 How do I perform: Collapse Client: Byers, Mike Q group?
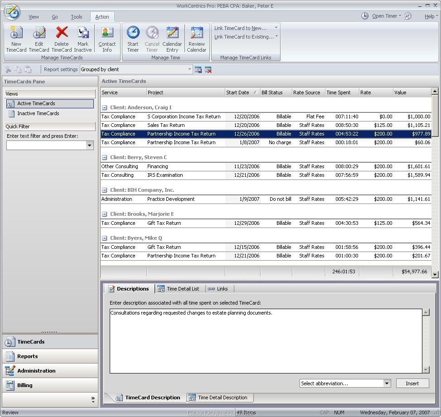(104, 238)
